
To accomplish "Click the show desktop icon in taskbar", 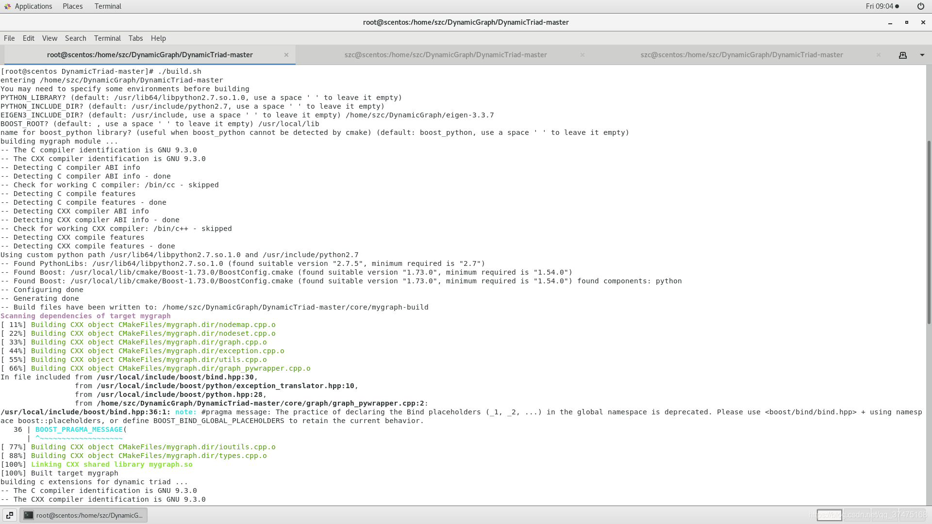I will pyautogui.click(x=10, y=515).
